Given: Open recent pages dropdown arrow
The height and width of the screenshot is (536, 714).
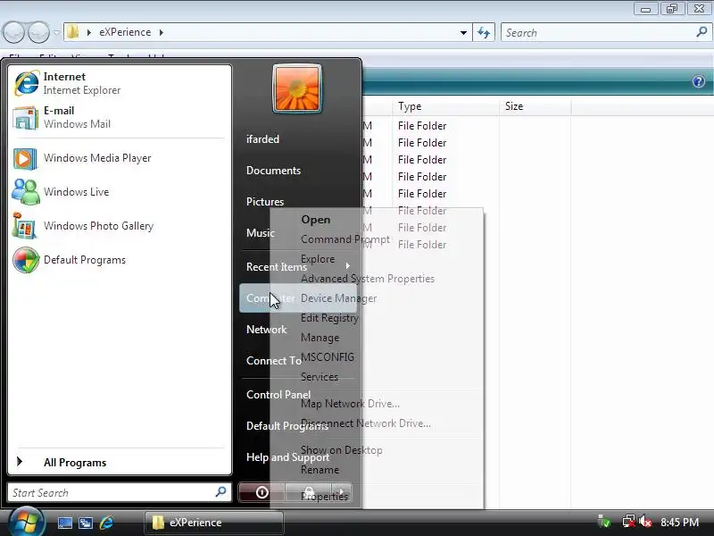Looking at the screenshot, I should (x=56, y=32).
